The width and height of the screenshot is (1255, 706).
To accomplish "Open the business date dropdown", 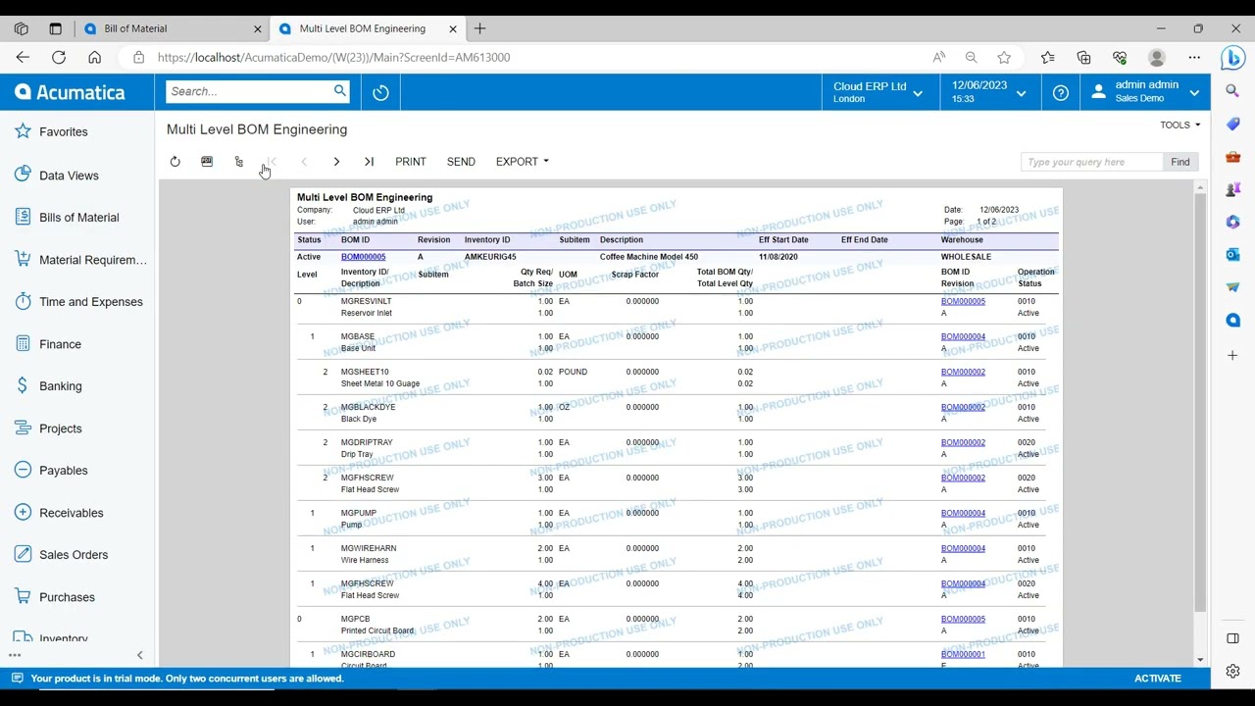I will pos(988,92).
